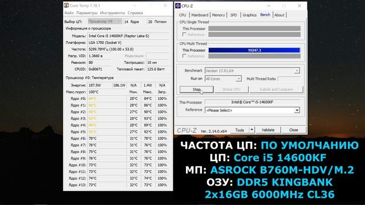365x205 pixels.
Task: Click the power value 186.1W
Action: click(119, 85)
